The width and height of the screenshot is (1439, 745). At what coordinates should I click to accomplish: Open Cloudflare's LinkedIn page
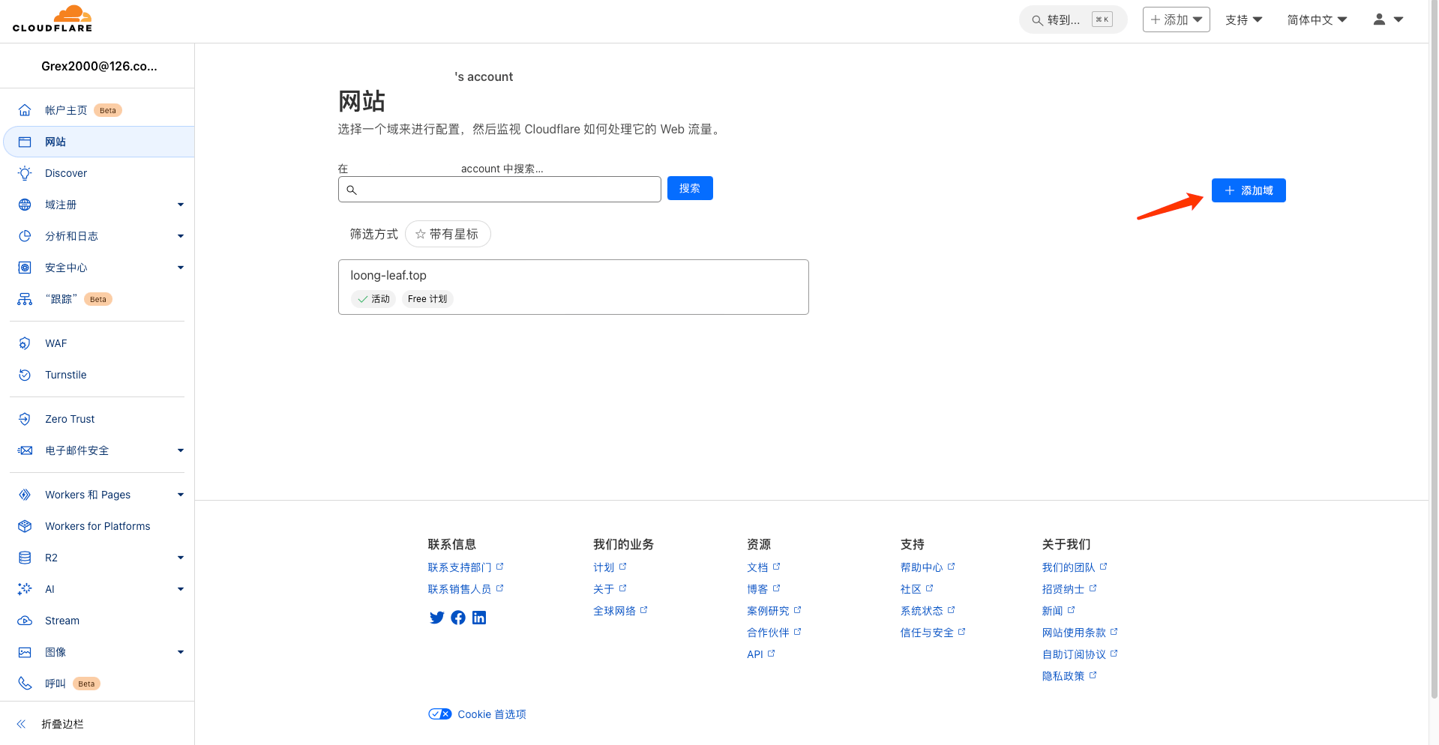pyautogui.click(x=479, y=618)
